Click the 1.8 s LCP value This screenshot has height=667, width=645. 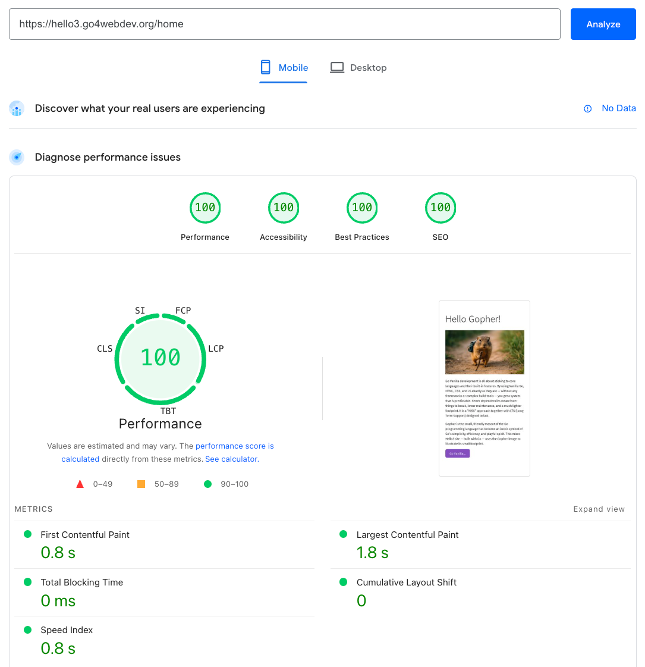(x=372, y=553)
